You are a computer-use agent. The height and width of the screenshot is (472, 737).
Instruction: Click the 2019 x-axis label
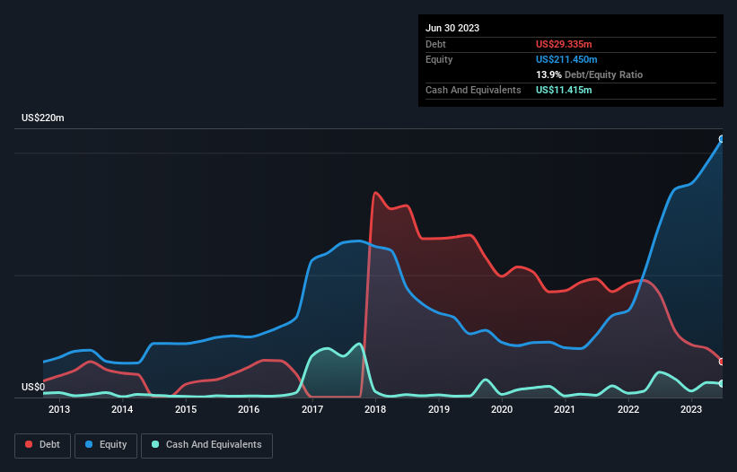[x=439, y=409]
